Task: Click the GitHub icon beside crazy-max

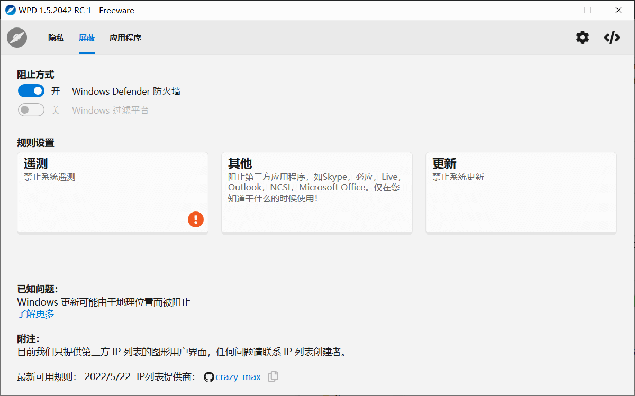Action: pos(208,377)
